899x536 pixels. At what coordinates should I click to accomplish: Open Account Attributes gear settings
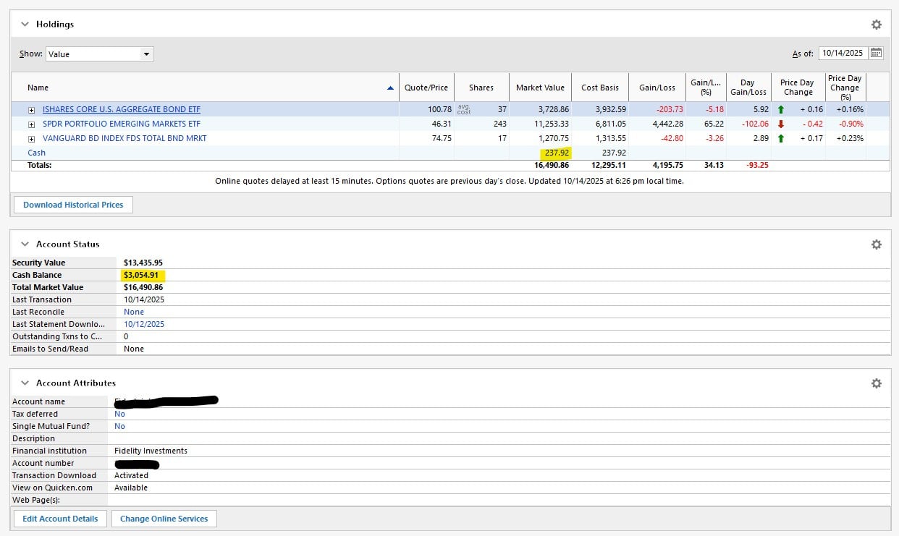[x=876, y=383]
